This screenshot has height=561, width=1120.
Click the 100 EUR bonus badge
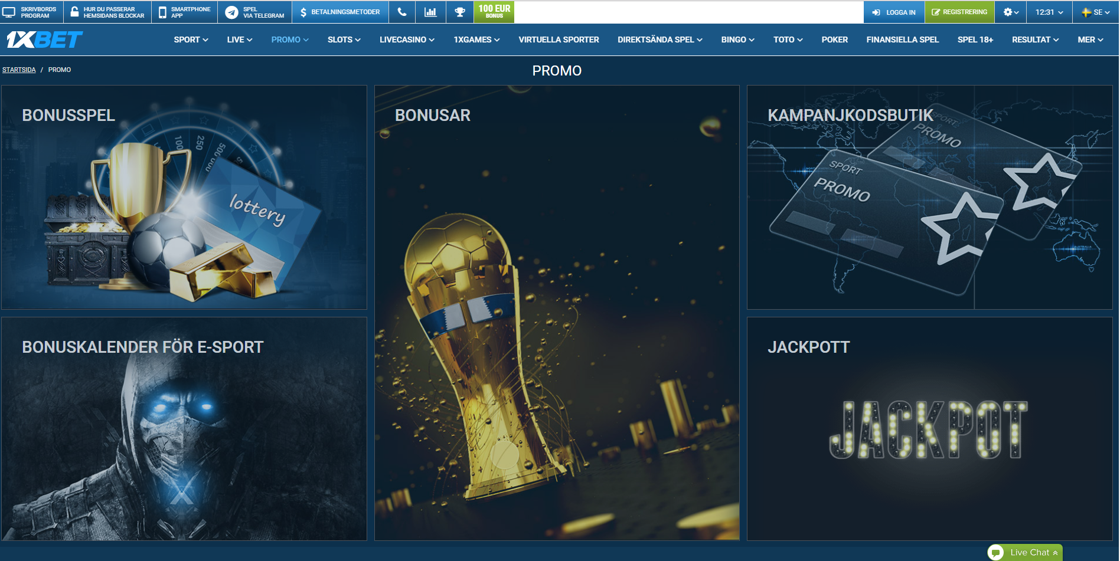[494, 12]
